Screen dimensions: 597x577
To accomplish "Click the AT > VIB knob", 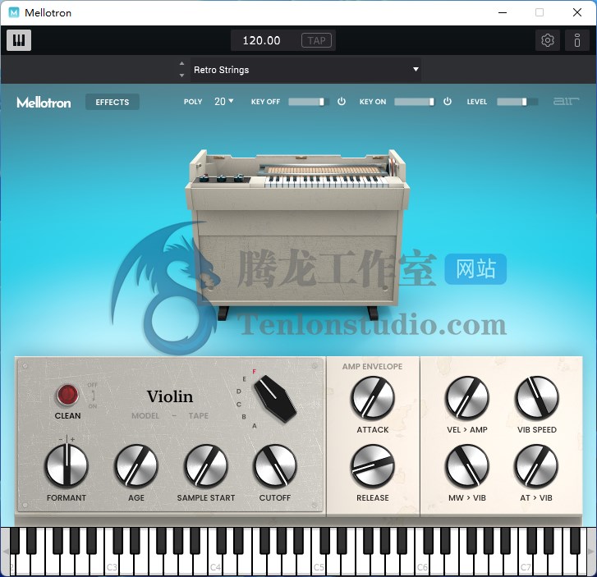I will pos(536,466).
